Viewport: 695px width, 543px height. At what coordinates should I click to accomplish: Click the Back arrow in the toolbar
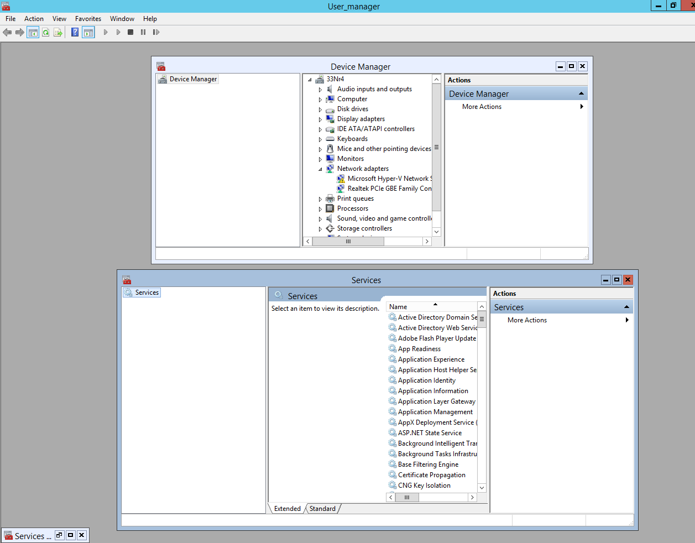pos(7,33)
